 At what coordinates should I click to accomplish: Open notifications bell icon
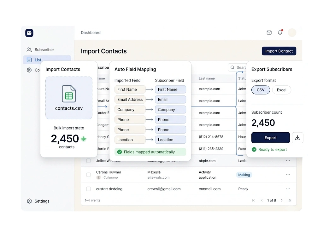point(280,32)
